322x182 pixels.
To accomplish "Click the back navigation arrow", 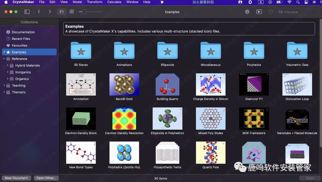I will tap(39, 12).
